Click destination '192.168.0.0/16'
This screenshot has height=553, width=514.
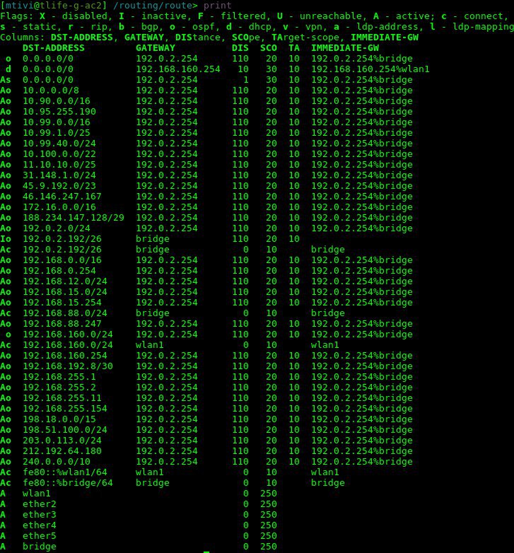point(62,260)
